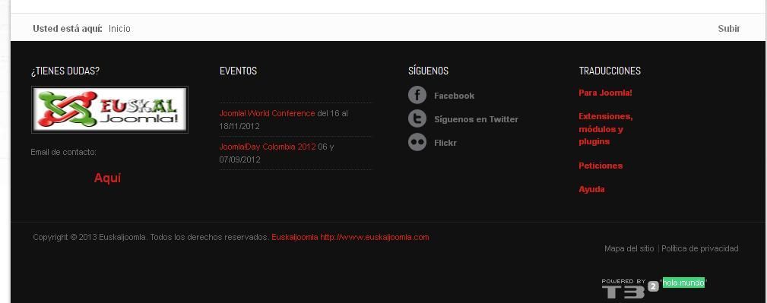Open Política de privacidad footer link

coord(699,248)
